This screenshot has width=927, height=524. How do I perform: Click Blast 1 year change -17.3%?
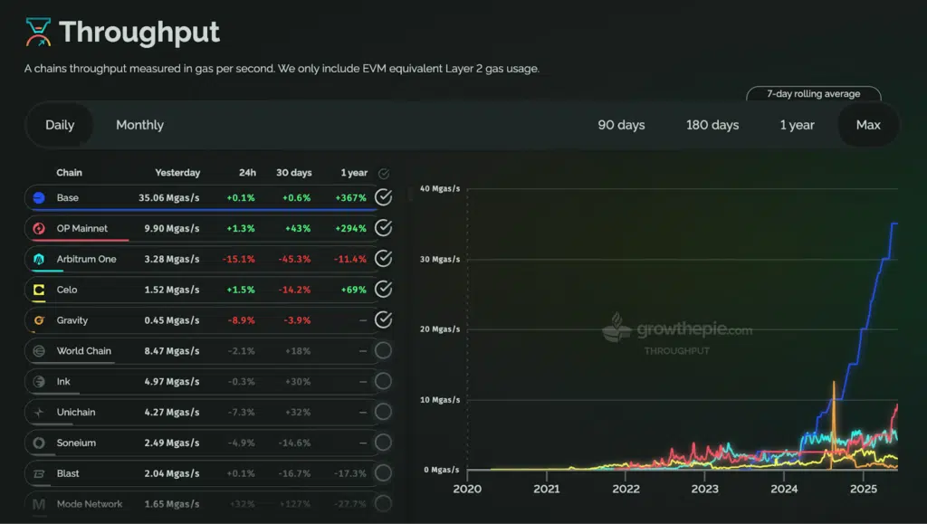point(350,474)
